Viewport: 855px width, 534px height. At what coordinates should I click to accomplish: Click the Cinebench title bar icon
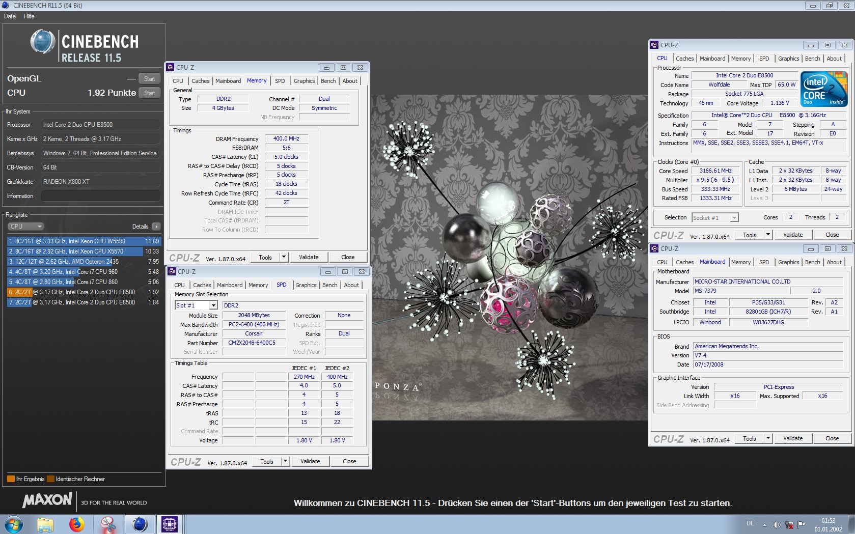point(6,5)
